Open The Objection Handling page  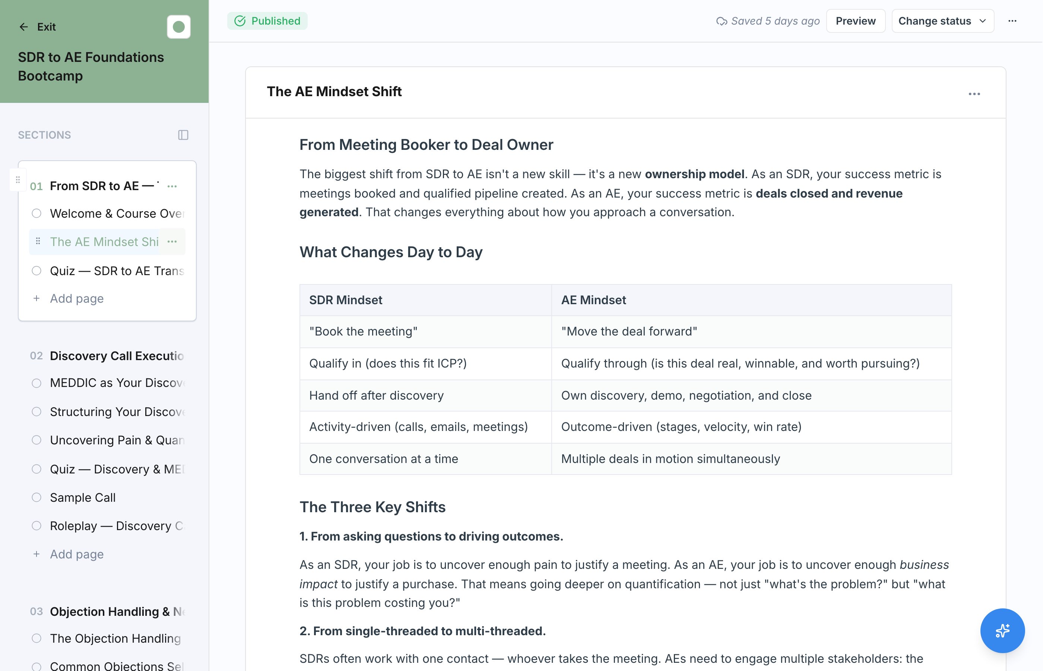point(115,639)
